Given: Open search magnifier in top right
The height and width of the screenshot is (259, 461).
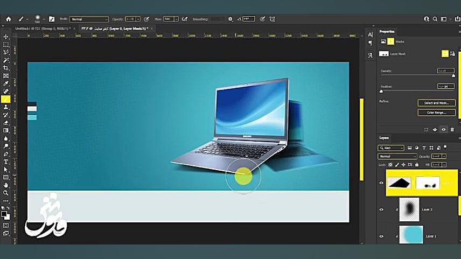Looking at the screenshot, I should tap(435, 19).
